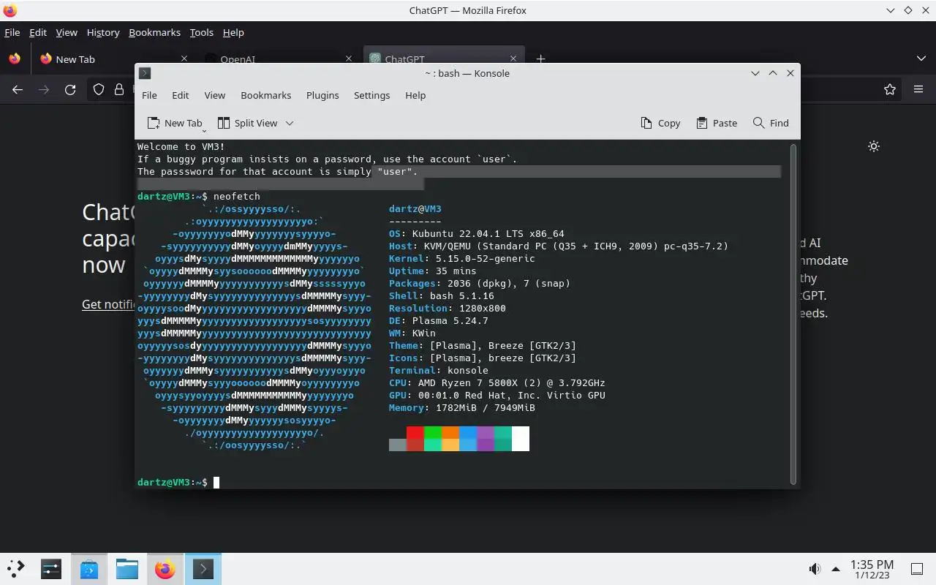Screen dimensions: 936x585
Task: Click the Konsole taskbar icon
Action: [x=203, y=568]
